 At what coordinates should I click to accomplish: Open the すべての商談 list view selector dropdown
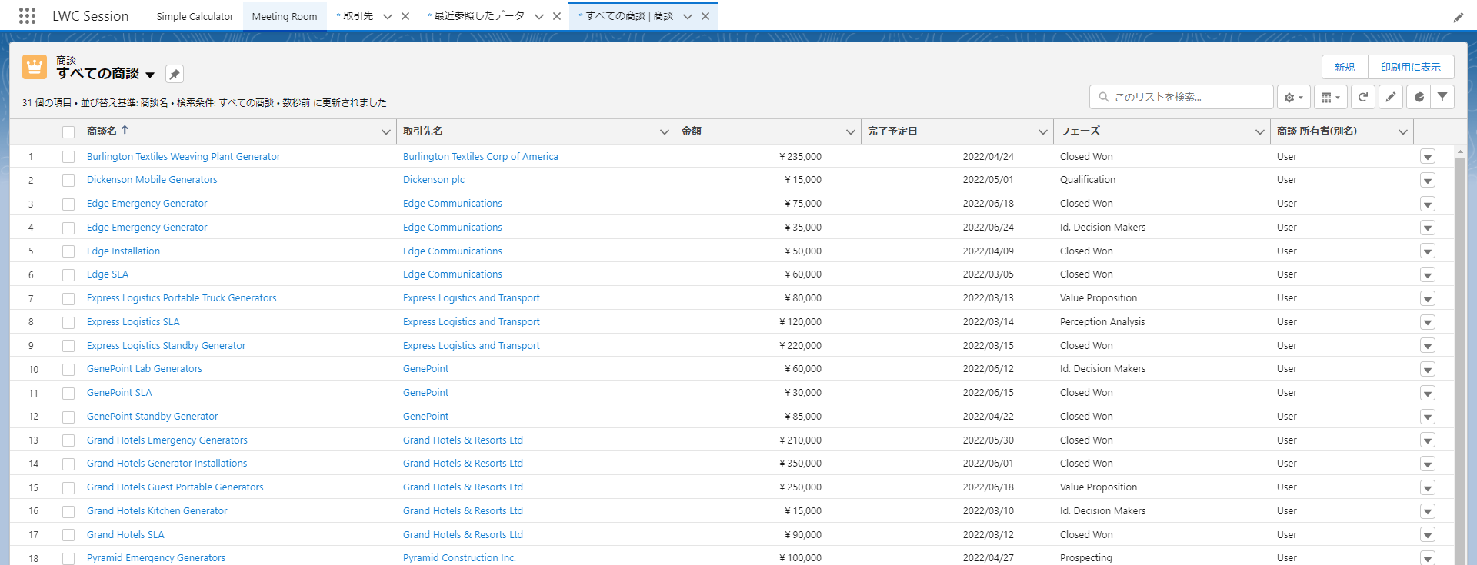[x=150, y=75]
